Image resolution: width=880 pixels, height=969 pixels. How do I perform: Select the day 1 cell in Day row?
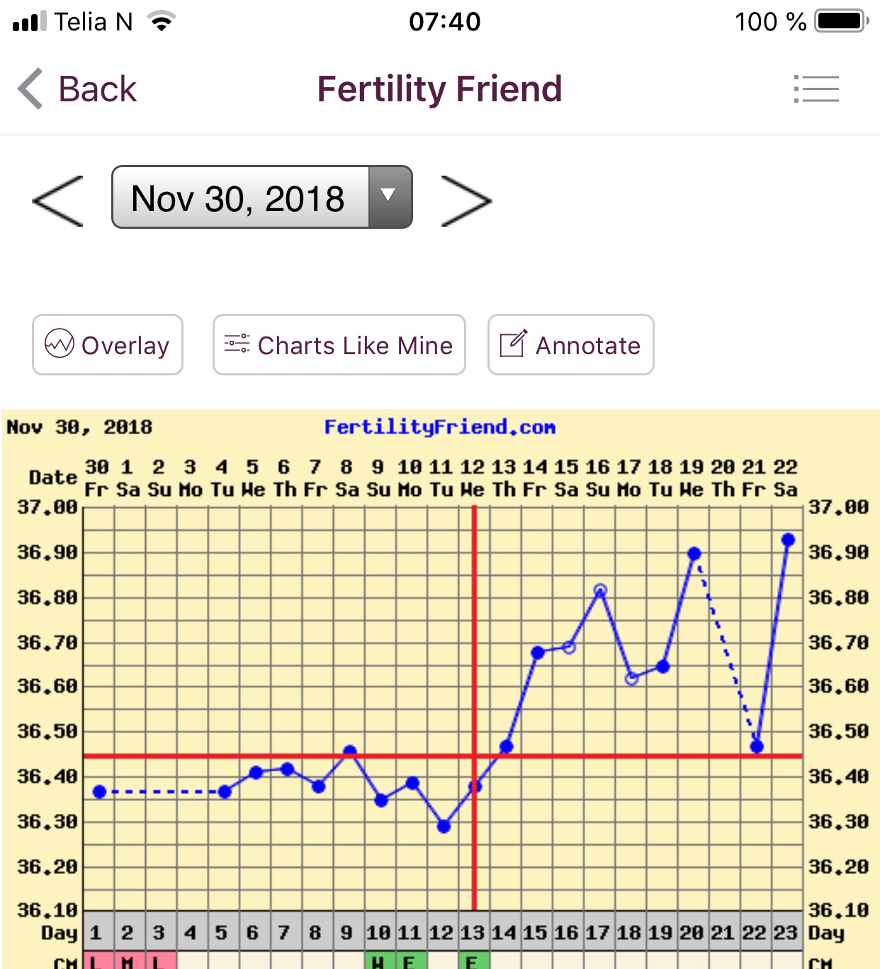point(97,932)
